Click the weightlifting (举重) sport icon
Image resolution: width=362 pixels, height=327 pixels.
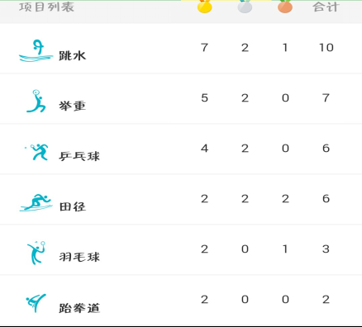click(36, 101)
